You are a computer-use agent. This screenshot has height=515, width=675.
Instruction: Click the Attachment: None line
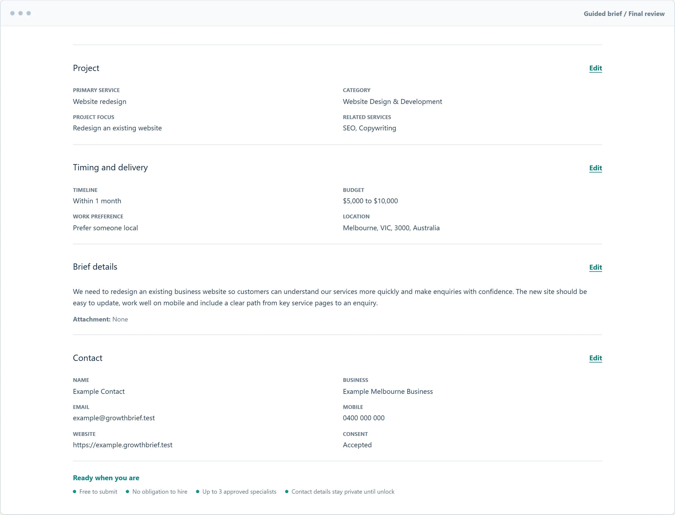point(100,319)
